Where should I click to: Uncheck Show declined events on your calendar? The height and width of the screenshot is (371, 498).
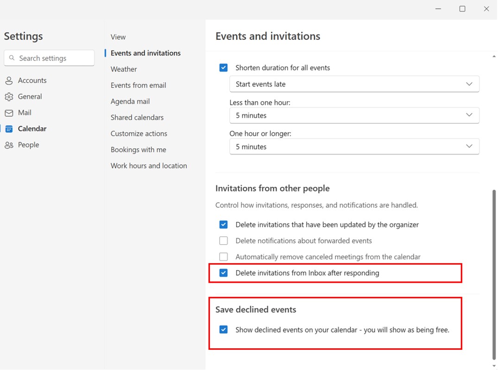(223, 329)
